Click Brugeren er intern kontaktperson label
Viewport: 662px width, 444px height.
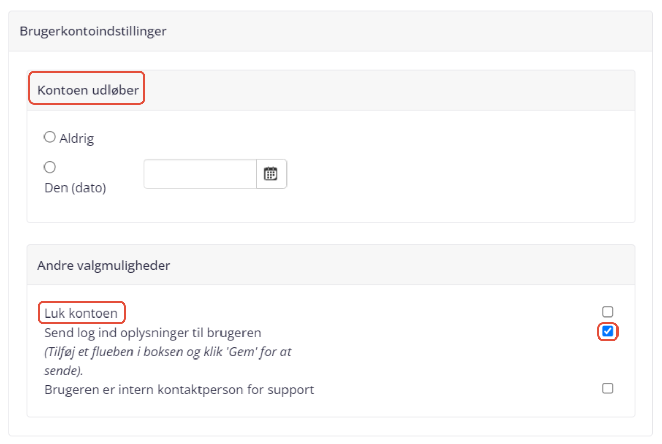tap(179, 390)
